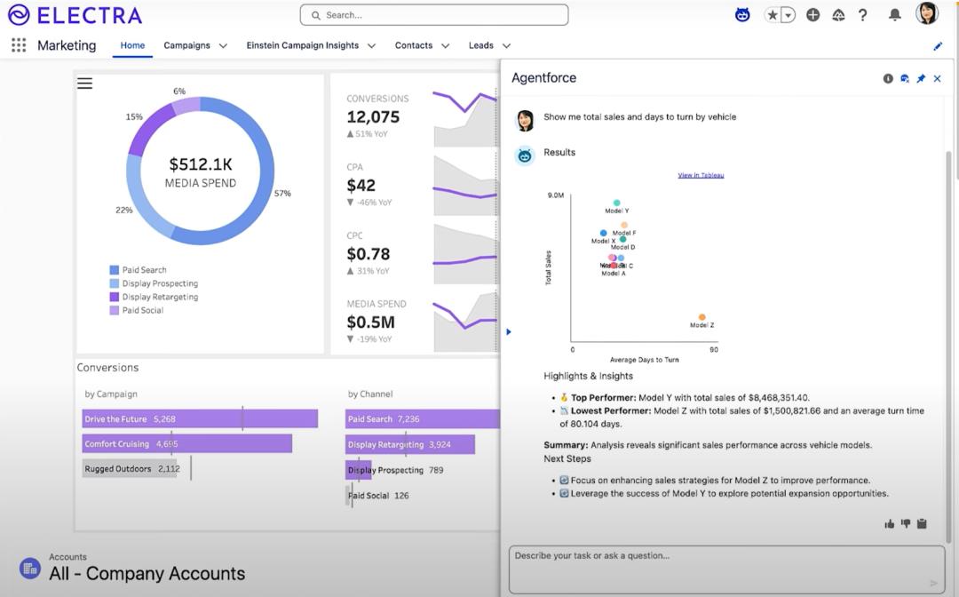Expand the Leads menu chevron

pos(506,46)
